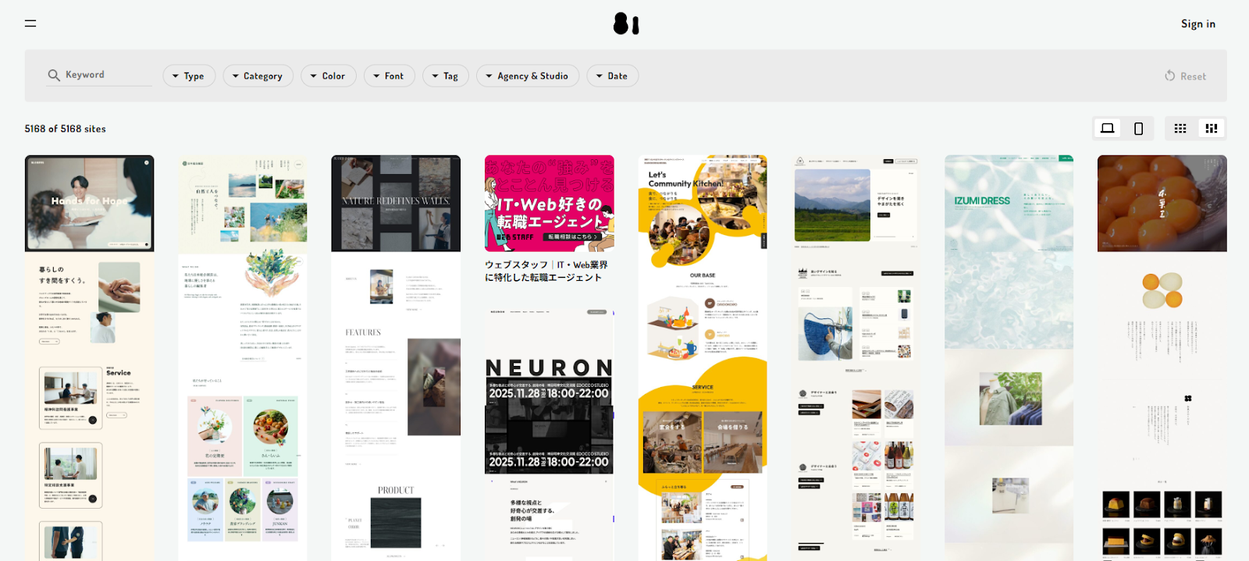This screenshot has height=561, width=1249.
Task: Open the IZUMI DRESS site thumbnail
Action: click(x=1009, y=312)
